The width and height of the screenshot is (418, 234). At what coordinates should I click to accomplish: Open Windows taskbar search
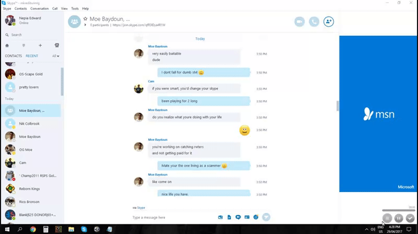20,229
